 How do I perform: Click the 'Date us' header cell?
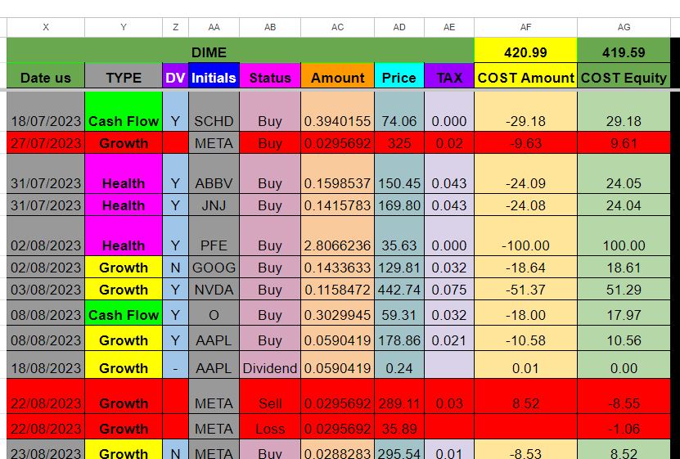46,75
